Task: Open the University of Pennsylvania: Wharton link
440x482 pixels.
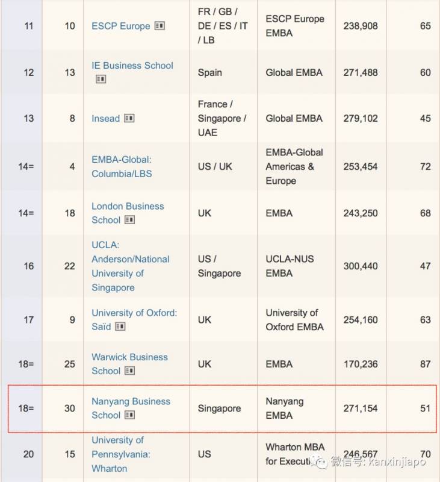Action: [120, 454]
